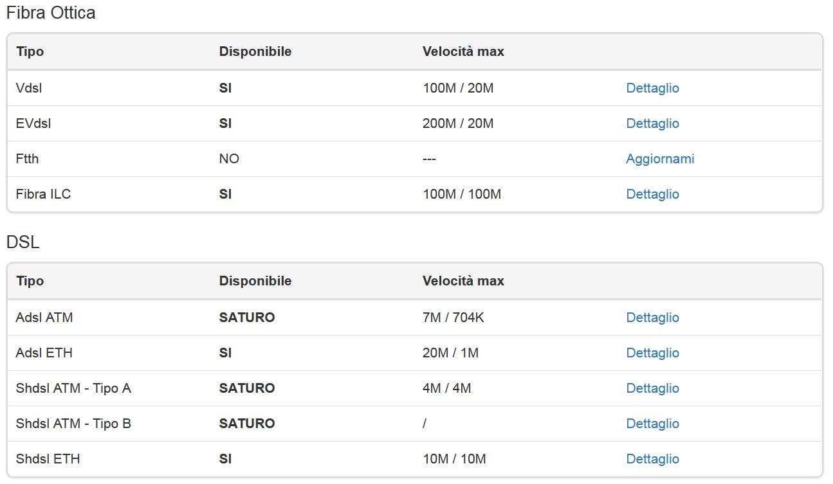Image resolution: width=833 pixels, height=484 pixels.
Task: Open Dettaglio link for Vdsl row
Action: 652,88
